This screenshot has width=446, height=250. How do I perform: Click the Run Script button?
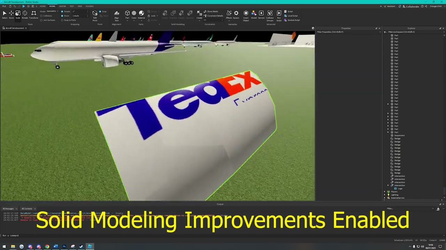tap(279, 16)
